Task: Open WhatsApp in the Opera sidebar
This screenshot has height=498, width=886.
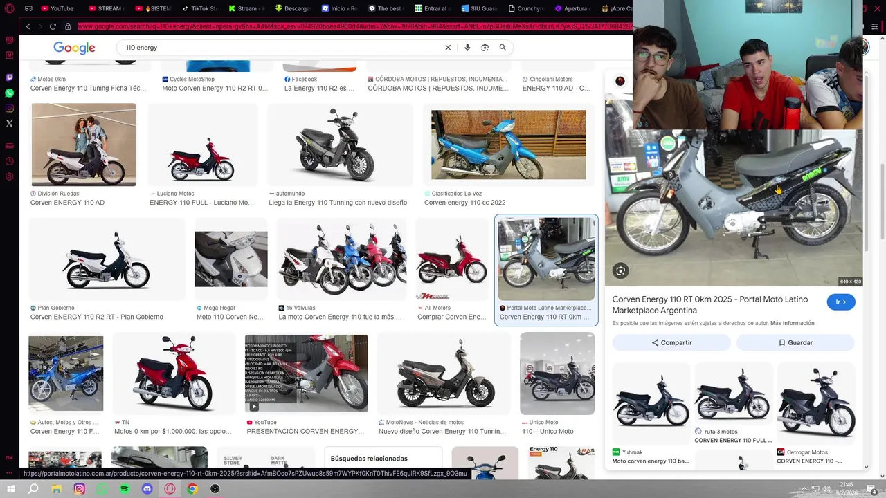Action: [x=9, y=93]
